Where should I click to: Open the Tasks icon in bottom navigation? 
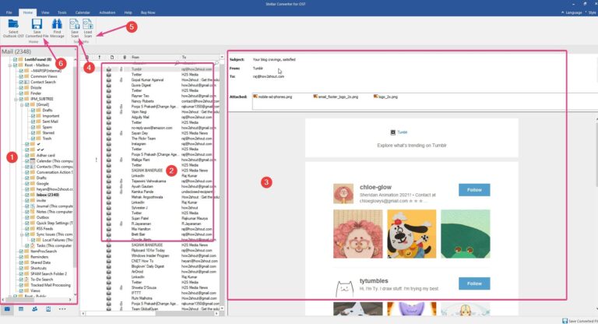48,308
